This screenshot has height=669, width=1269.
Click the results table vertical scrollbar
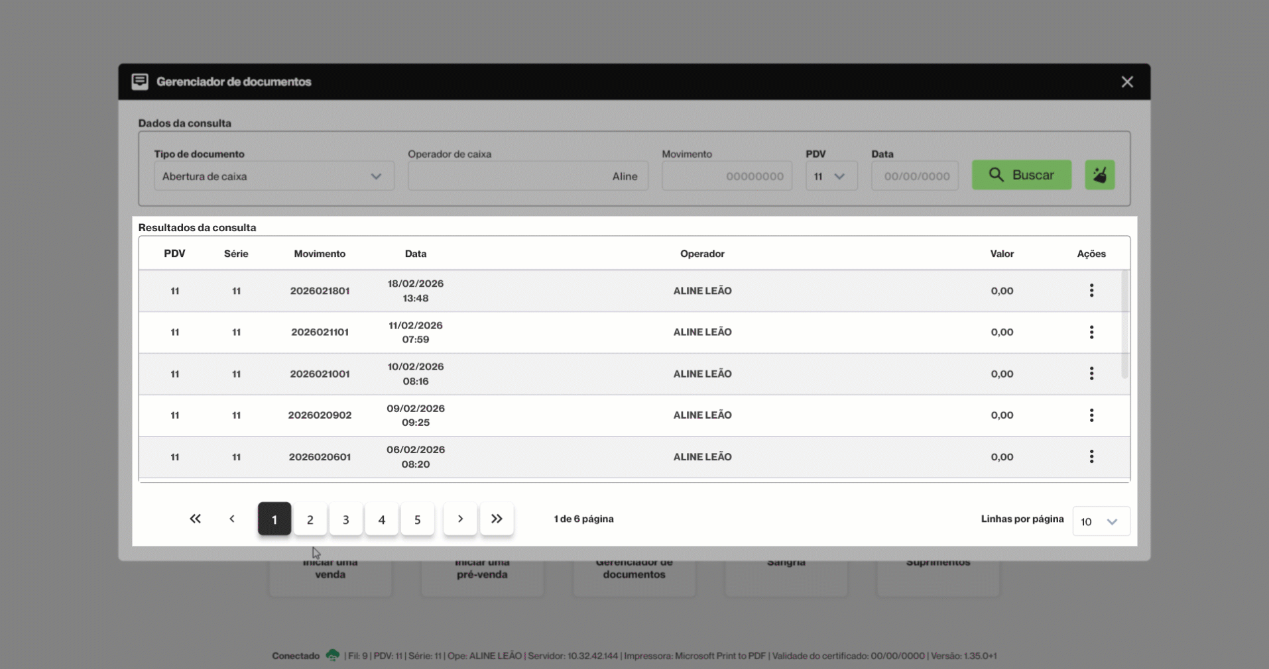[x=1124, y=325]
